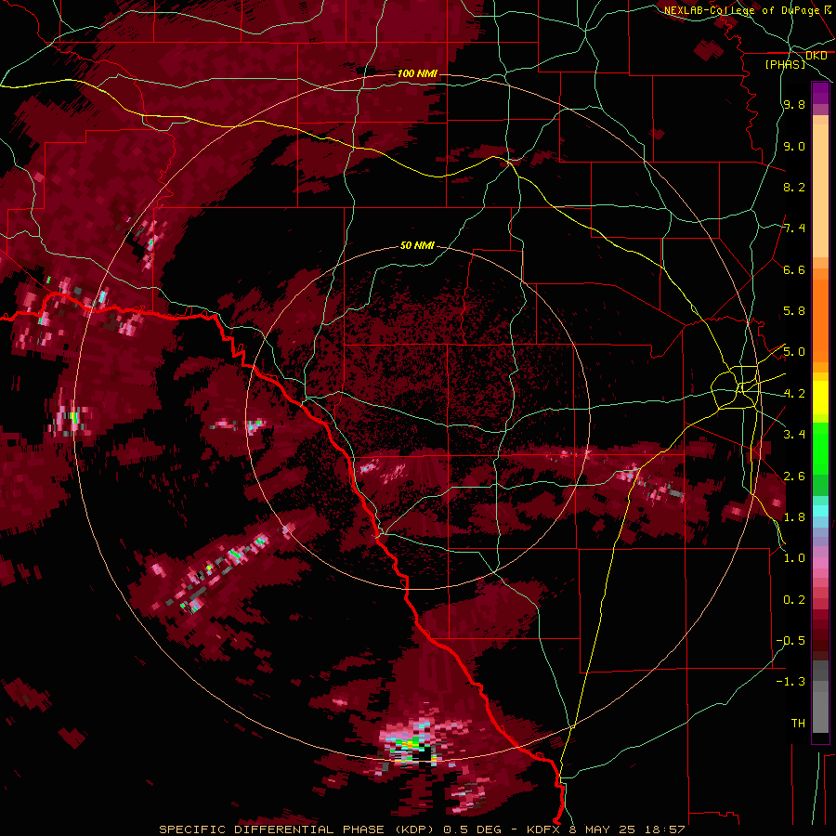Click the "3.4" color scale value
This screenshot has width=836, height=836.
[x=794, y=435]
